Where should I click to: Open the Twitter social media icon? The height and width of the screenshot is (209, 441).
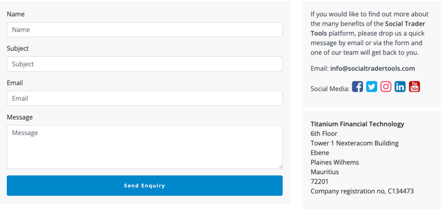[372, 86]
